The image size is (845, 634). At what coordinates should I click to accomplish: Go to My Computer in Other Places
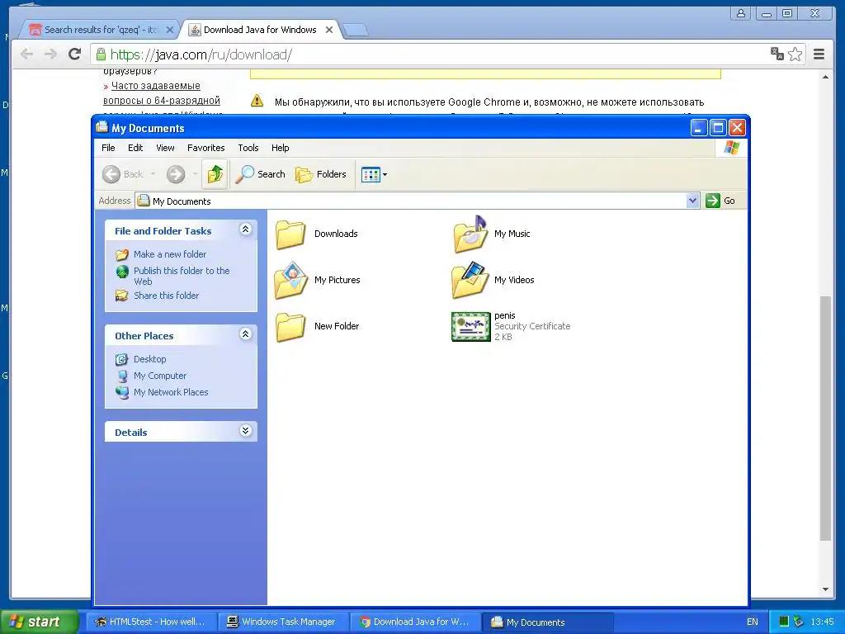click(x=160, y=376)
